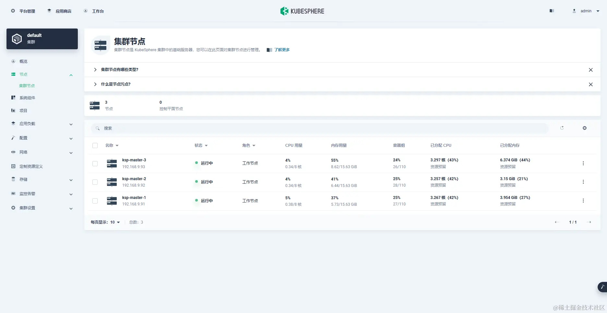Click the 系统组件 sidebar icon
This screenshot has height=313, width=607.
click(x=13, y=98)
